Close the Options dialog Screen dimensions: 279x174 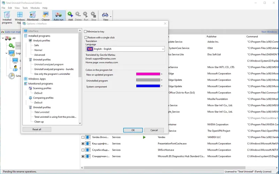[165, 23]
